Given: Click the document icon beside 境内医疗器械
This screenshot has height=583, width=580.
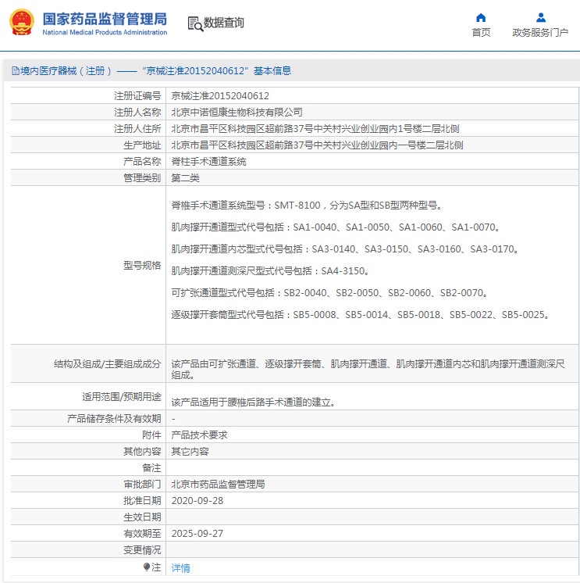Looking at the screenshot, I should coord(16,70).
